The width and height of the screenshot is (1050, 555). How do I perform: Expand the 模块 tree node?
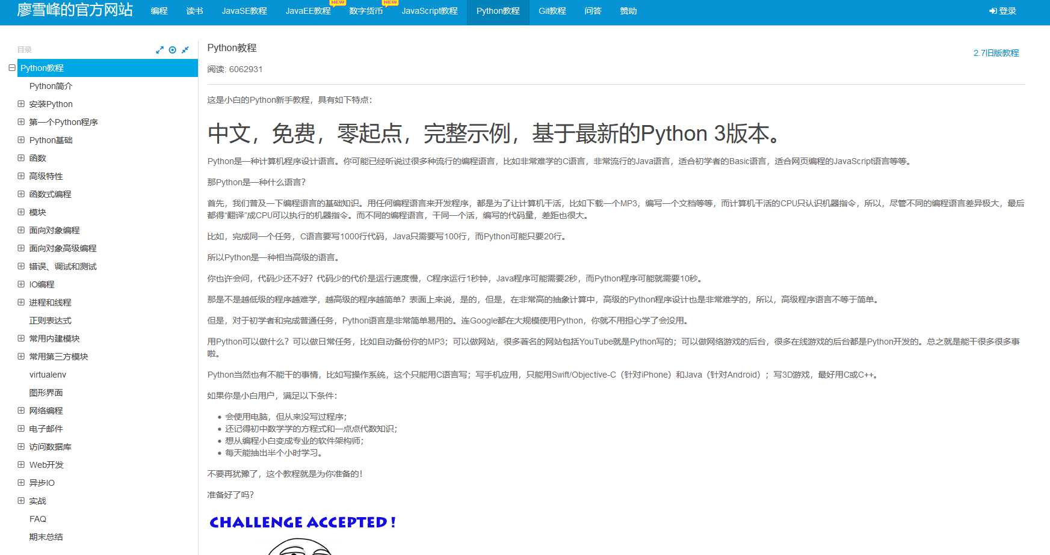[21, 212]
